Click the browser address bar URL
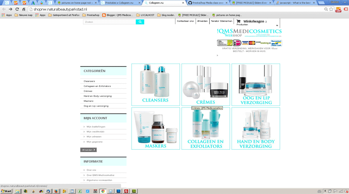 60,9
